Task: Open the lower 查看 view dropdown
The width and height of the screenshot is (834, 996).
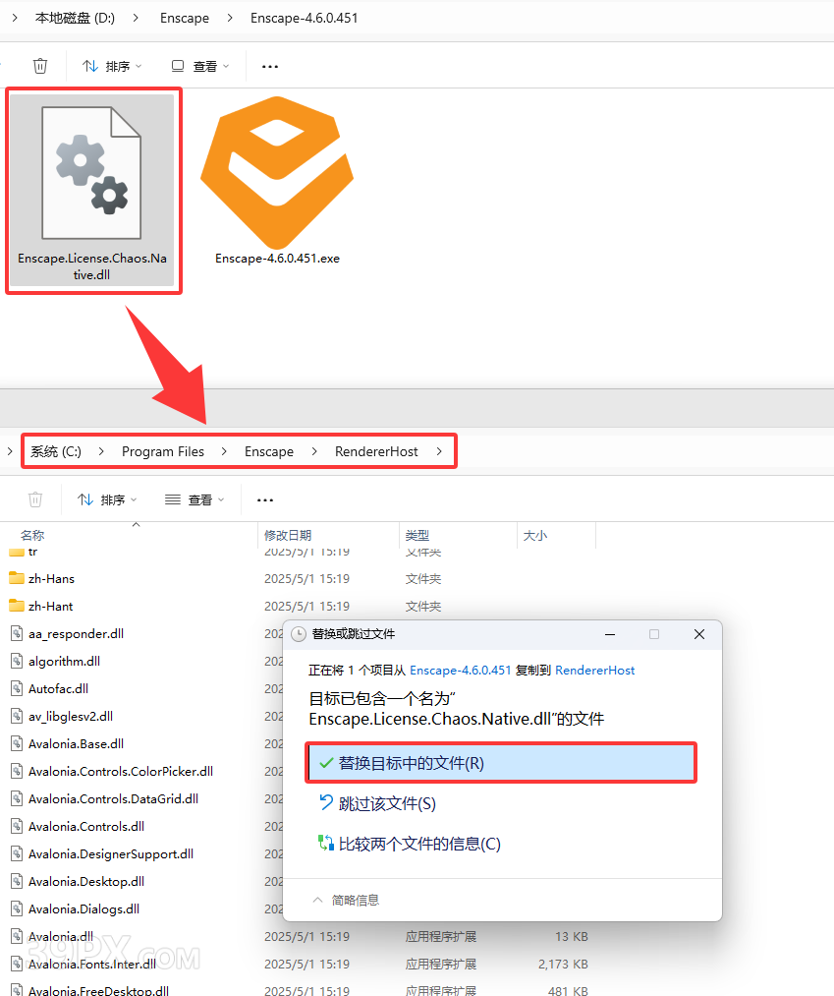Action: point(195,499)
